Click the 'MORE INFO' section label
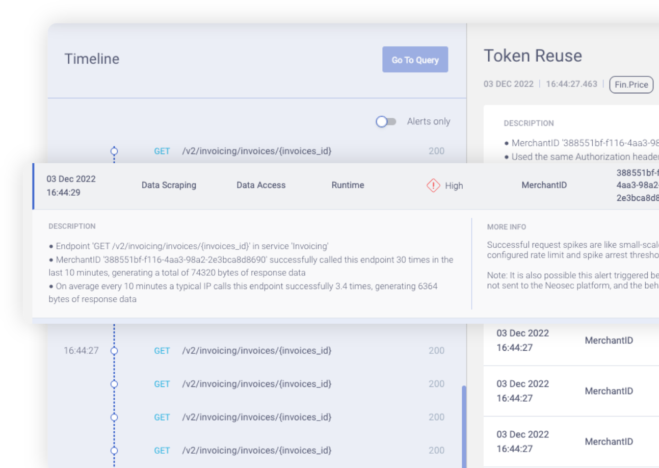Screen dimensions: 659x468 (506, 227)
